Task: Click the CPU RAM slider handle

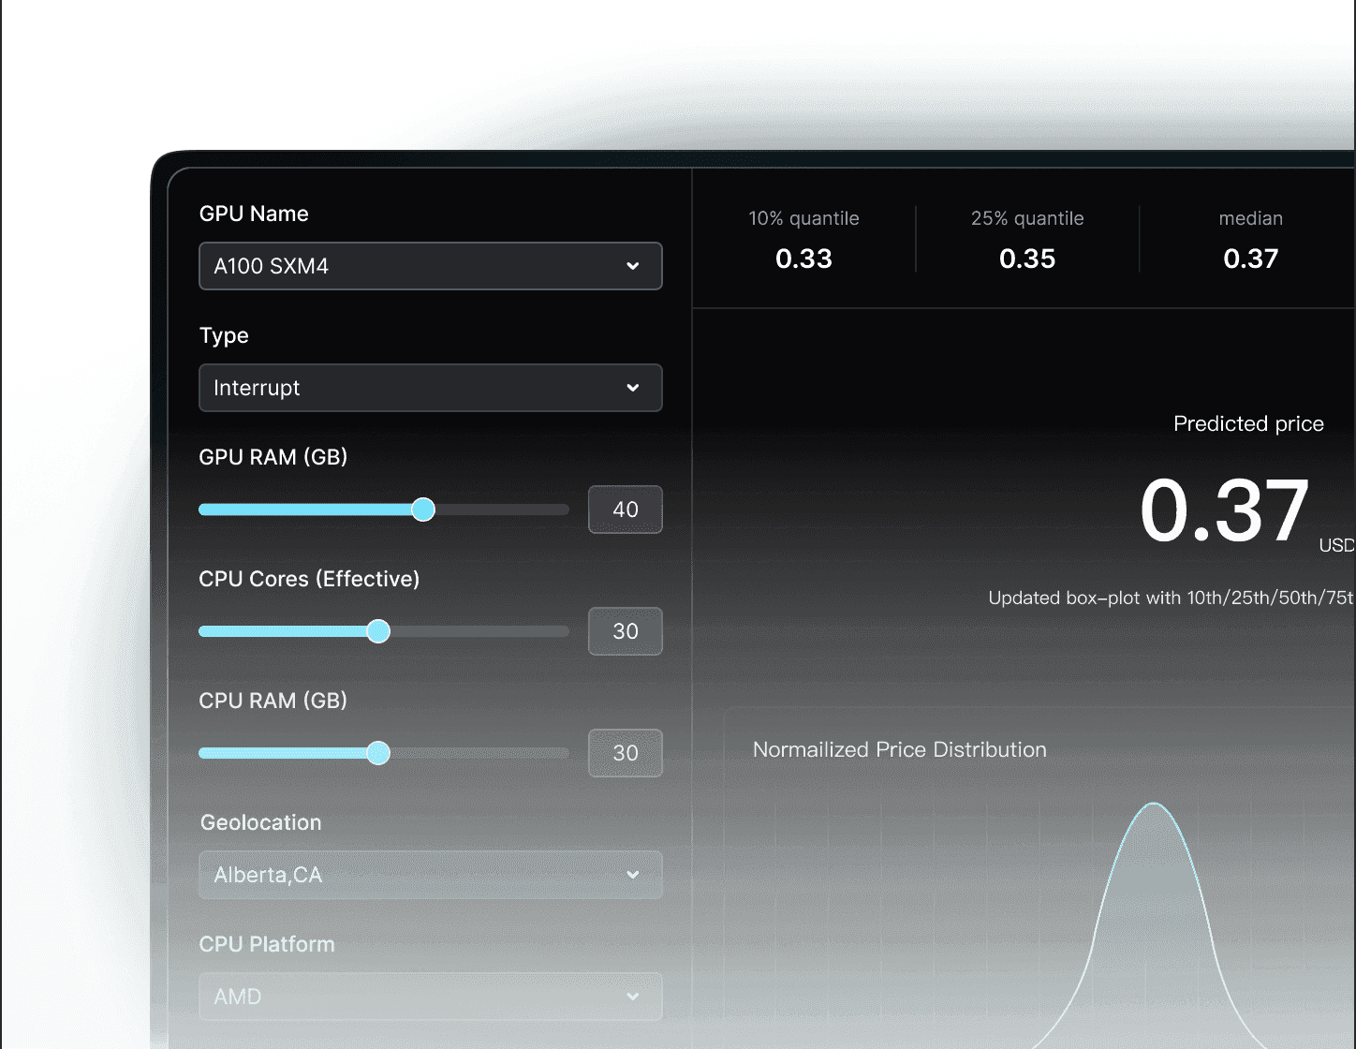Action: 378,753
